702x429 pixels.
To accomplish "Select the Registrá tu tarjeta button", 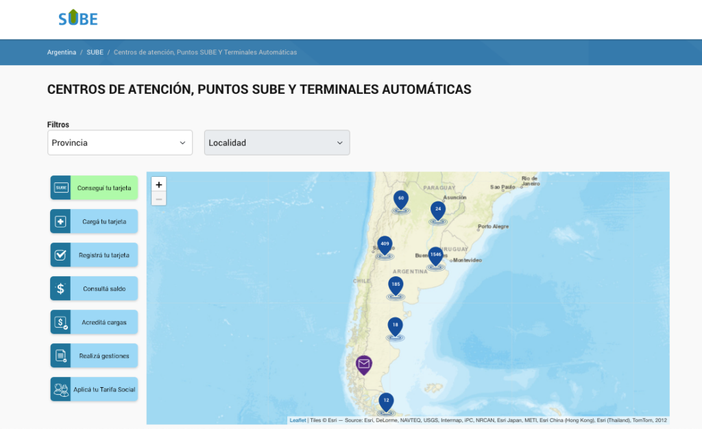I will click(94, 255).
